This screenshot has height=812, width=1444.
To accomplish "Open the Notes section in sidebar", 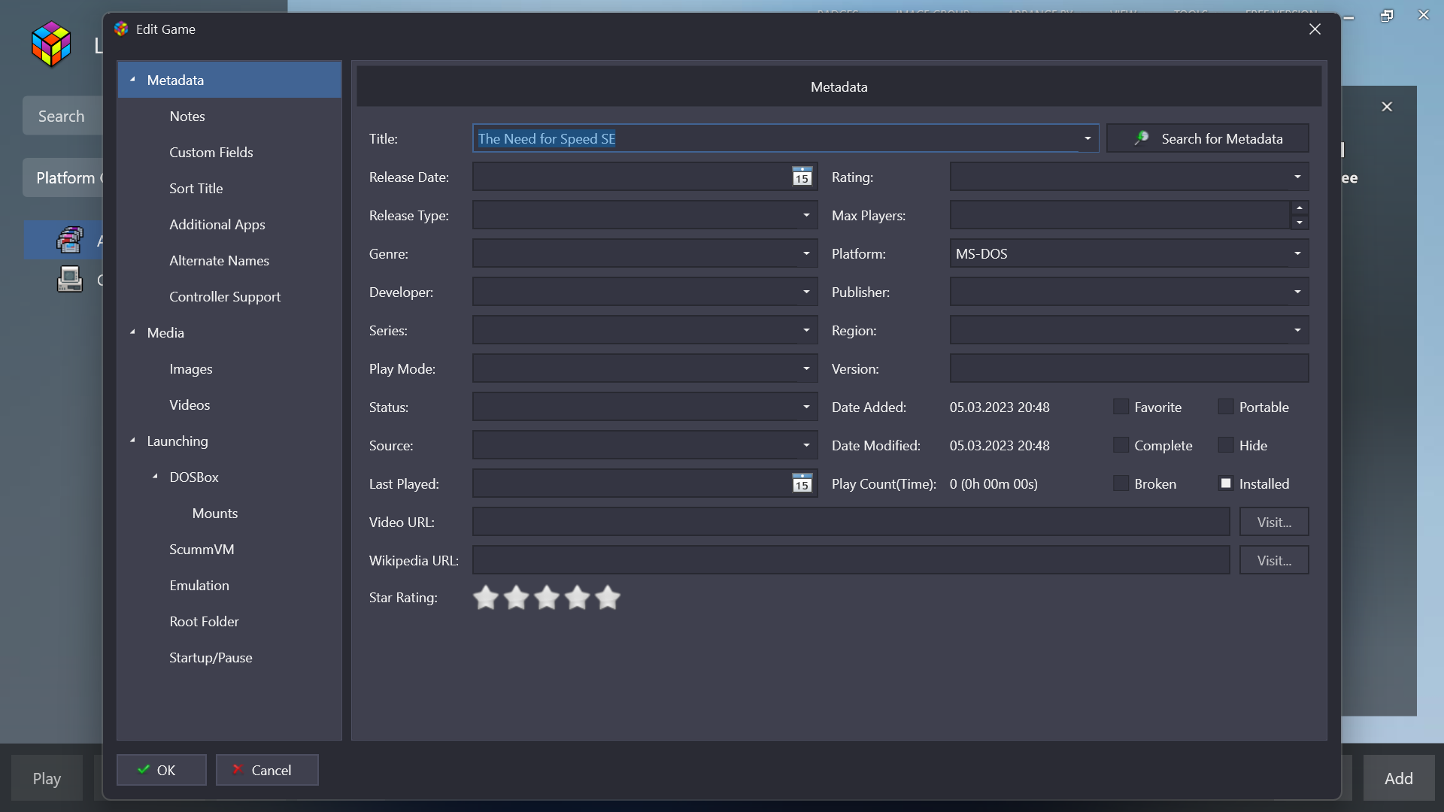I will pyautogui.click(x=187, y=117).
